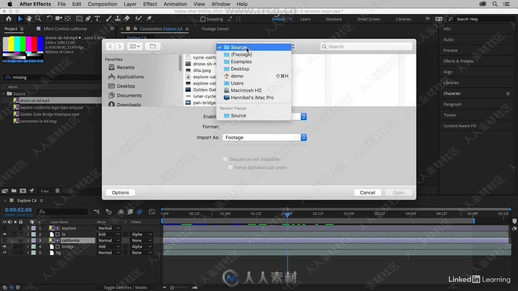Open Mode dropdown for la layer
This screenshot has height=291, width=518.
click(109, 234)
